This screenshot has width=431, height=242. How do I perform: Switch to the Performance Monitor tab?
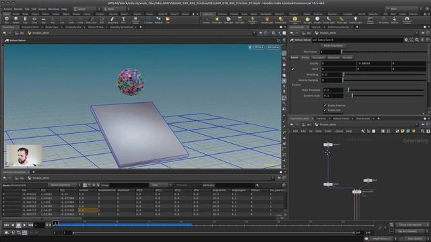coord(338,27)
